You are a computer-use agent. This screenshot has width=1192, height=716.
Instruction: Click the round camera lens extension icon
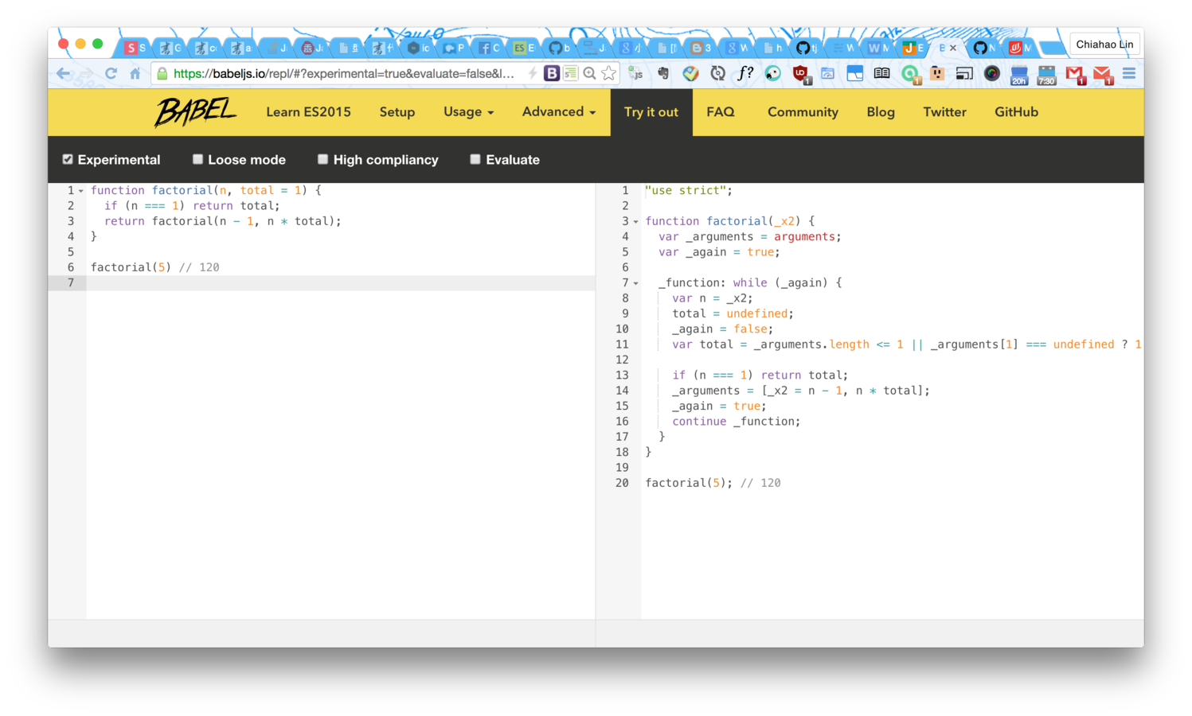pos(991,73)
